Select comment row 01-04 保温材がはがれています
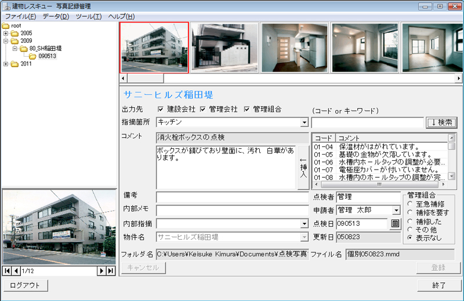Screen dimensions: 464x301 (x=380, y=147)
